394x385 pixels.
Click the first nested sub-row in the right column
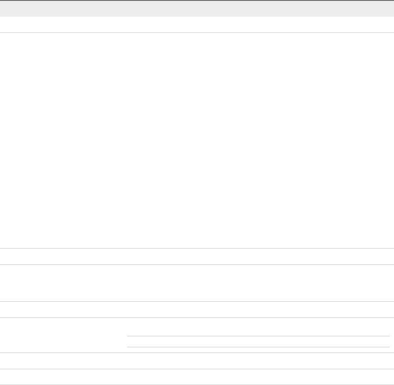click(258, 327)
